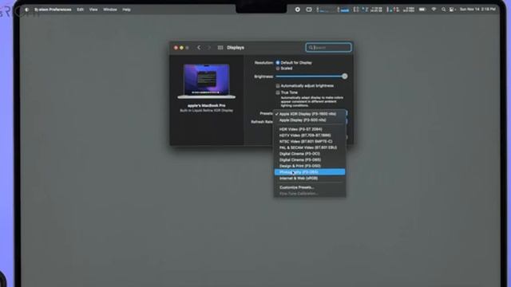Screen dimensions: 511x287
Task: Show all preferences grid
Action: [220, 48]
